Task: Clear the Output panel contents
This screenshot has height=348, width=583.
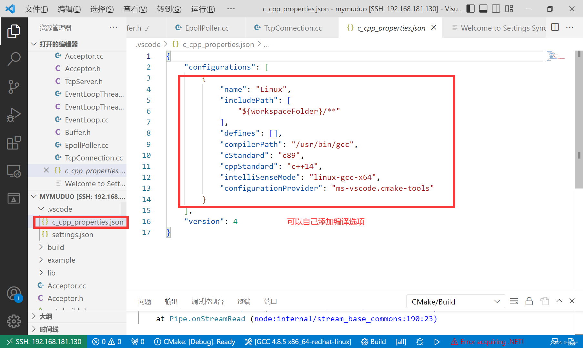Action: [x=514, y=301]
